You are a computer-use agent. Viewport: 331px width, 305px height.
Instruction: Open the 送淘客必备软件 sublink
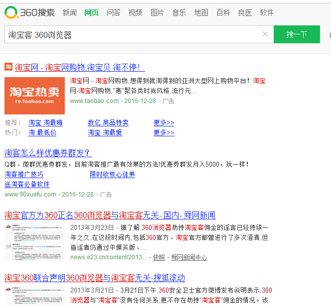pos(27,184)
